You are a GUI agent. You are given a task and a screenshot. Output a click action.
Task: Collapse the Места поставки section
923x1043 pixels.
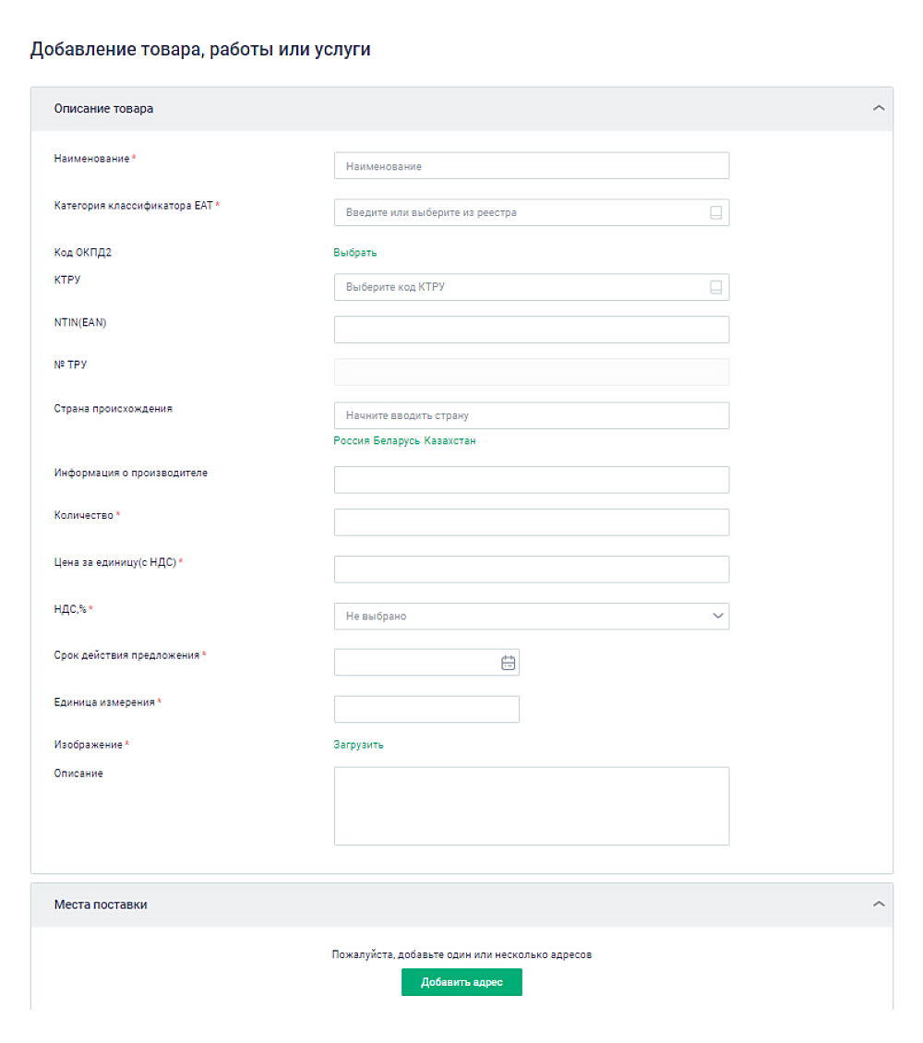click(879, 905)
